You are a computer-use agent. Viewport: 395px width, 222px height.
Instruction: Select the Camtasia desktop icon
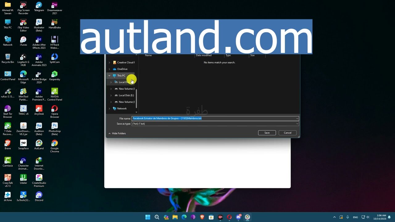tap(8, 162)
